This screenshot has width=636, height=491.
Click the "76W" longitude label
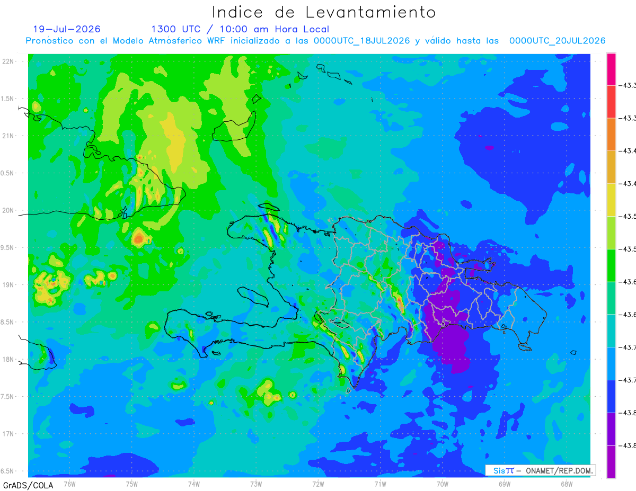pyautogui.click(x=69, y=484)
